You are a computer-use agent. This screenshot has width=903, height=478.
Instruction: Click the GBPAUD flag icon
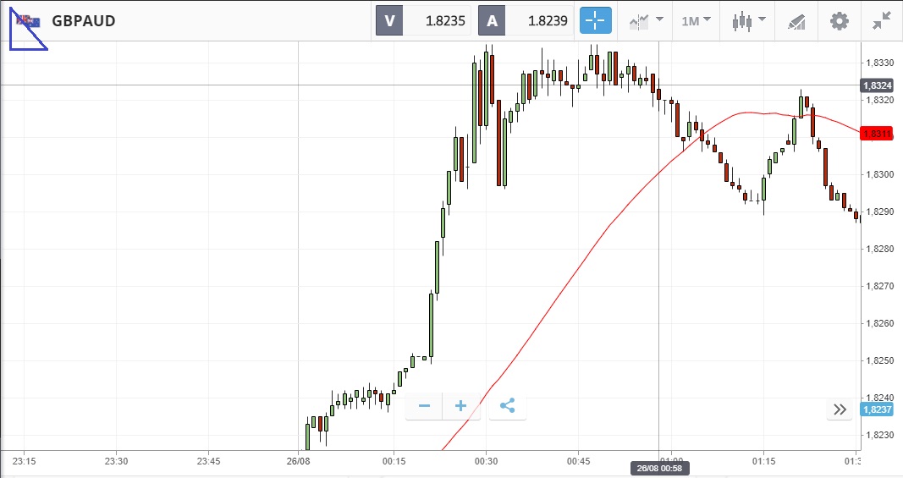[28, 22]
